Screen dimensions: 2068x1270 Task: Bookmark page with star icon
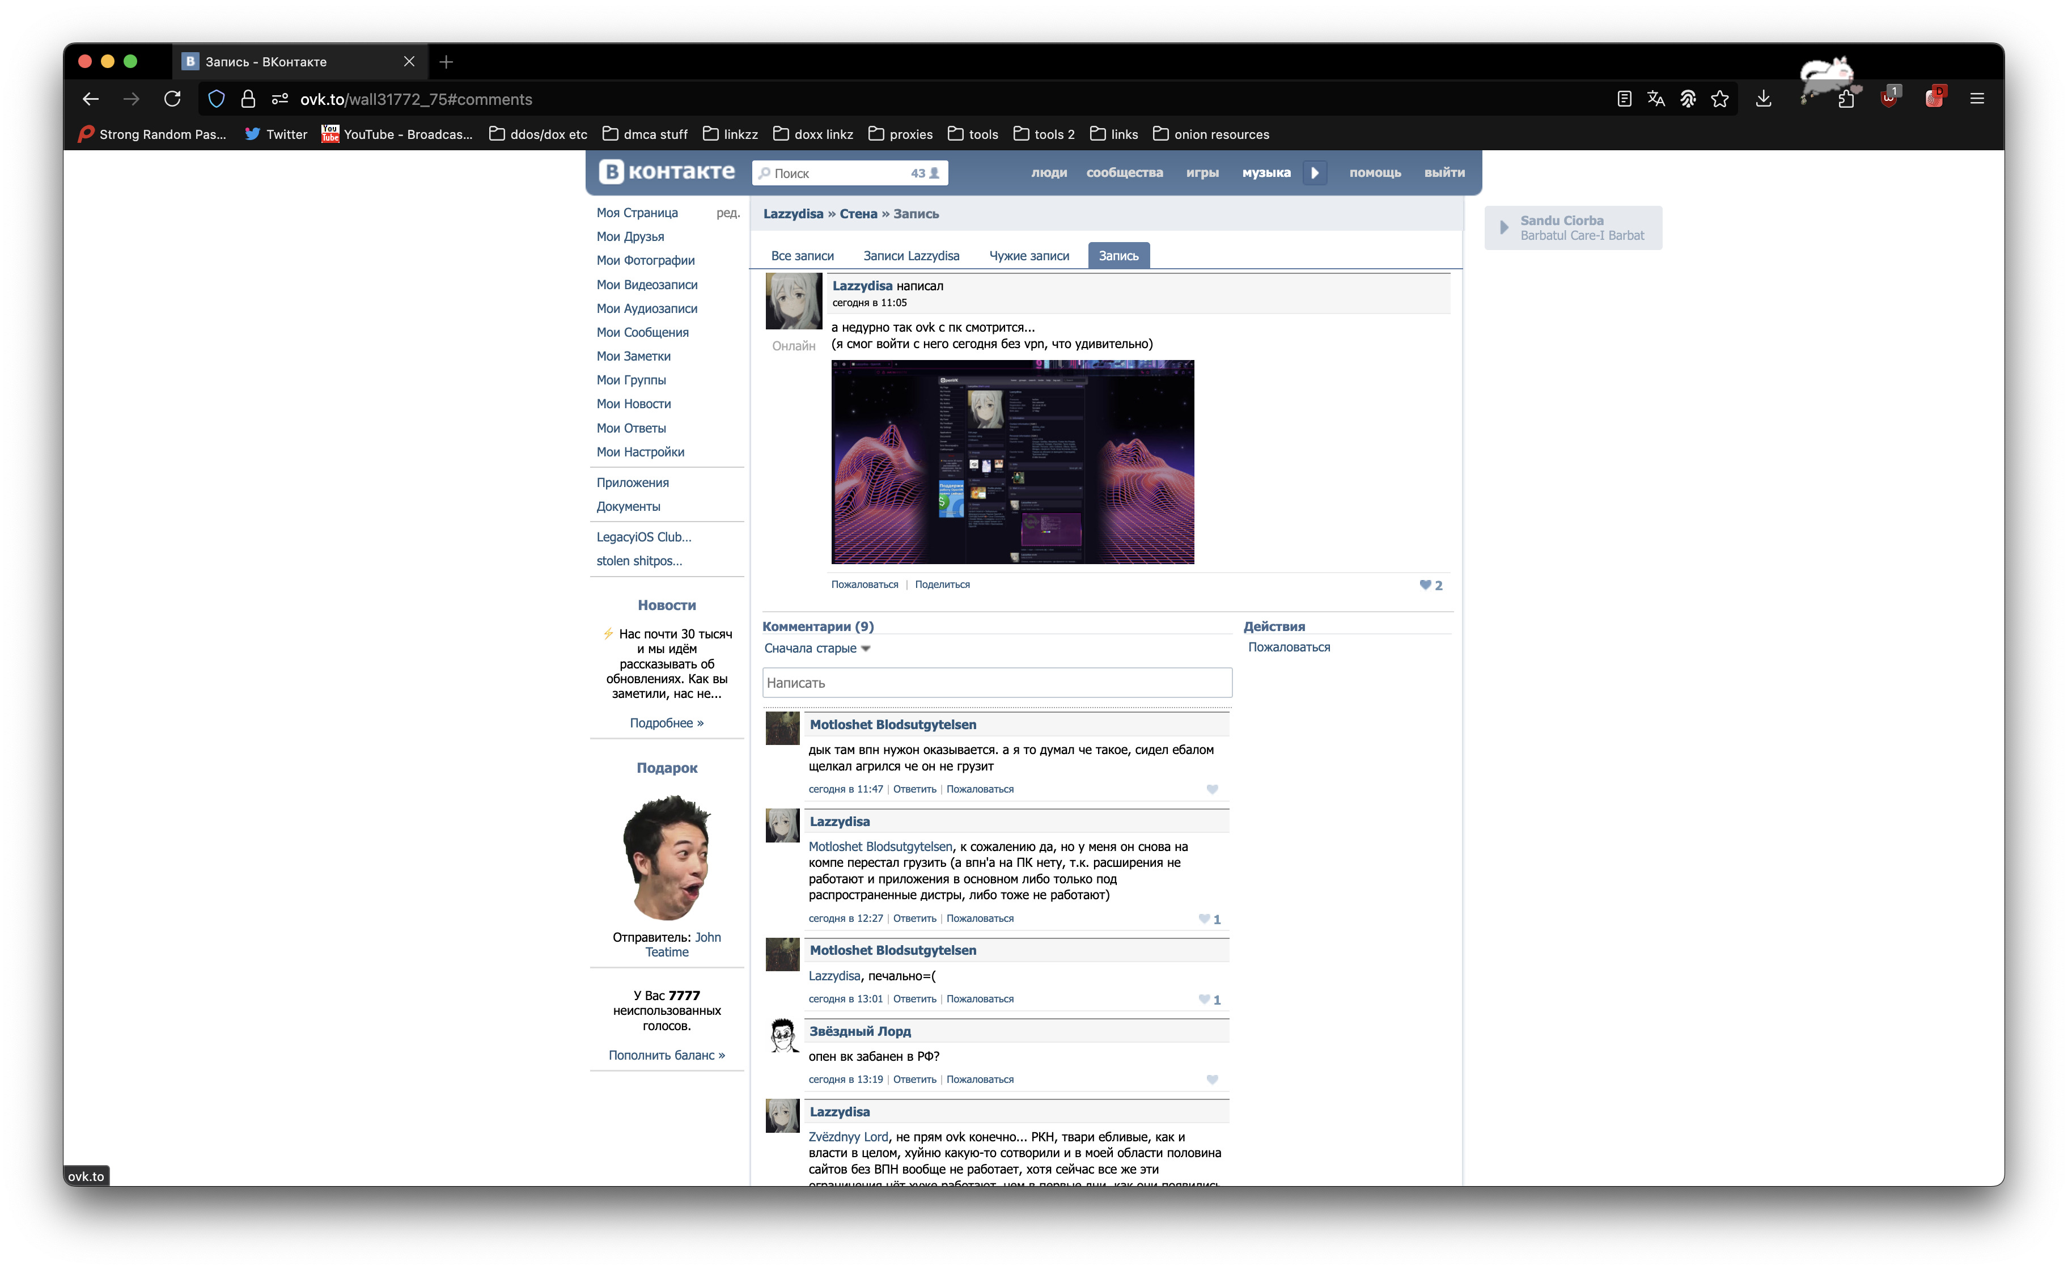(x=1719, y=99)
